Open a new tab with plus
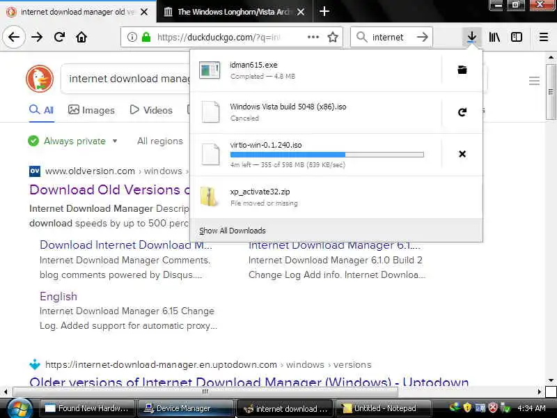557x418 pixels. point(324,11)
